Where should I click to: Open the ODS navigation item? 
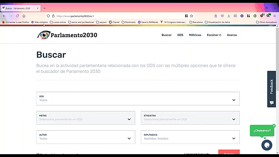(x=180, y=35)
